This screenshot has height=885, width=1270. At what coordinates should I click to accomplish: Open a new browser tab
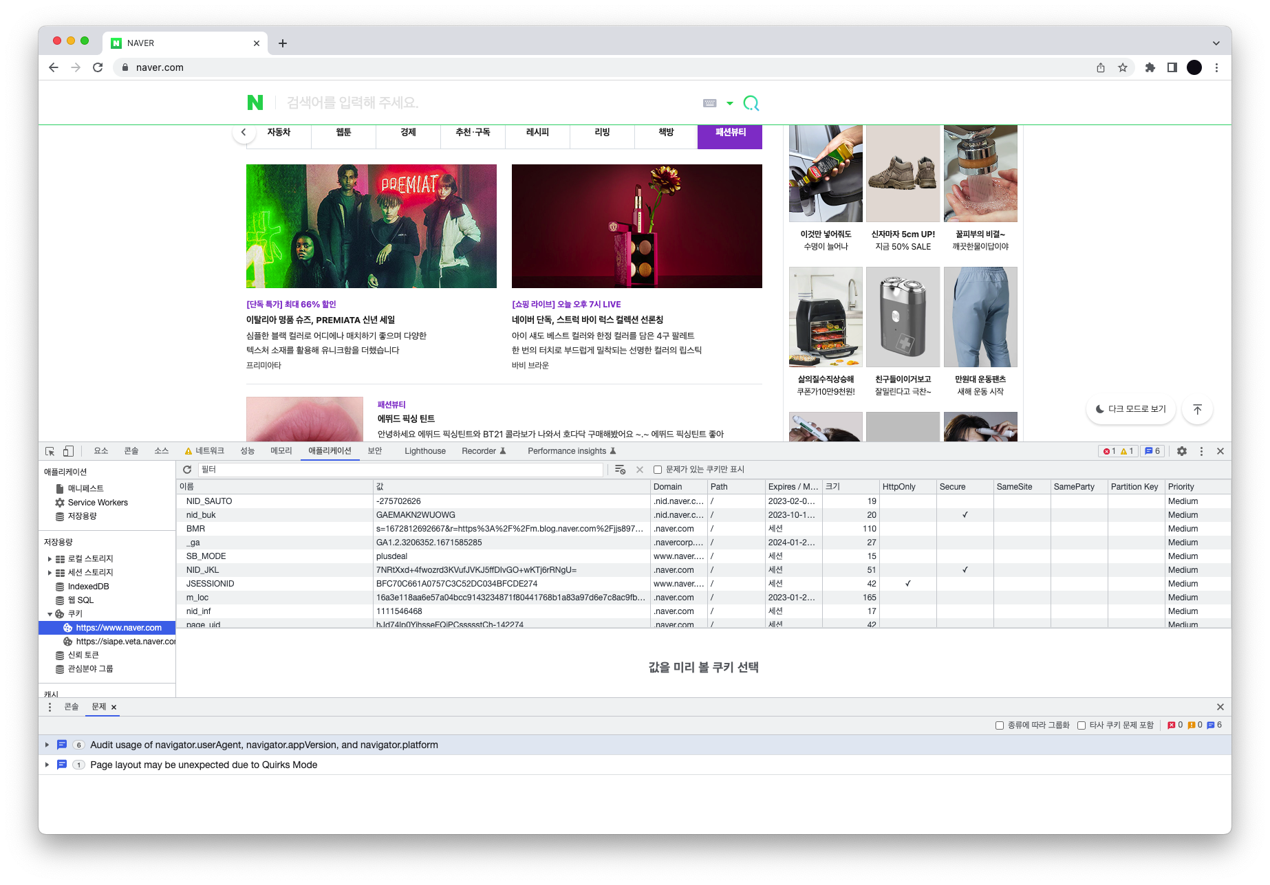(x=283, y=43)
